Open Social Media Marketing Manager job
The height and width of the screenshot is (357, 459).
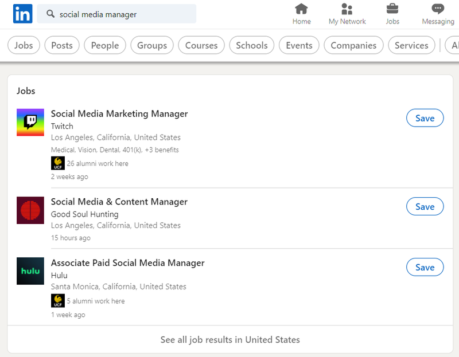click(x=119, y=113)
